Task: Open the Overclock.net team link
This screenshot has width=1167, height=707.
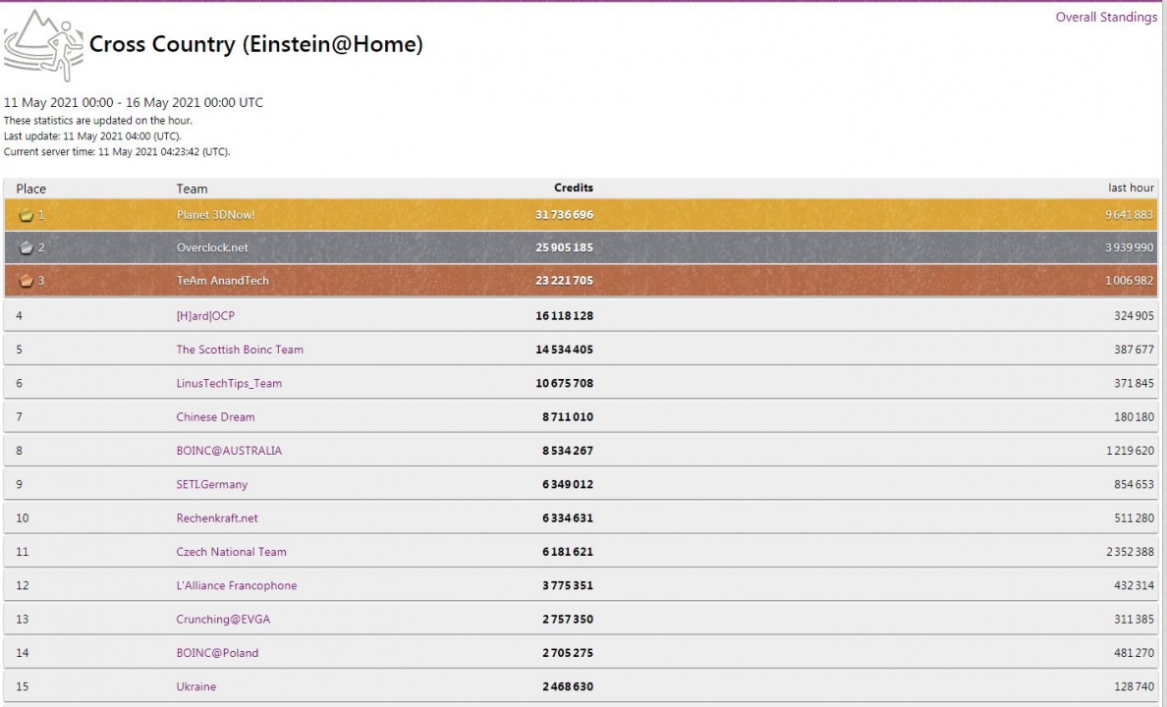Action: 212,247
